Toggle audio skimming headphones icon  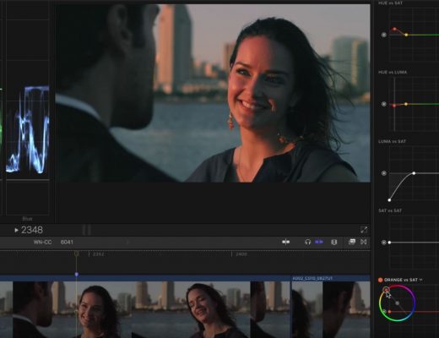click(307, 242)
